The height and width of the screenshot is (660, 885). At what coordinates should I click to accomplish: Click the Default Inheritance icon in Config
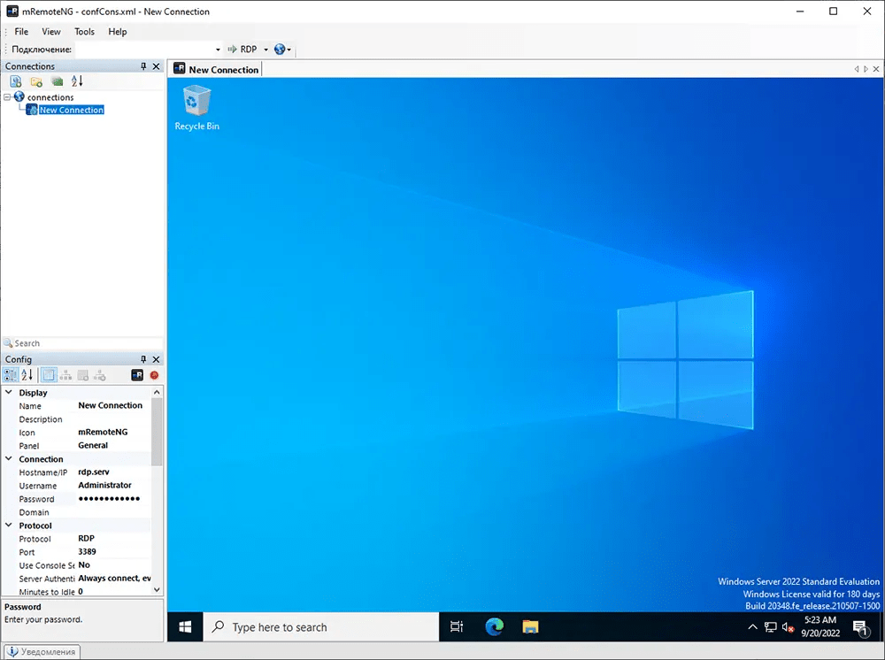(x=100, y=375)
